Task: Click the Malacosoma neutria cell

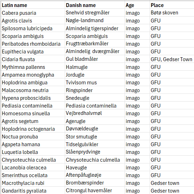Action: point(33,90)
